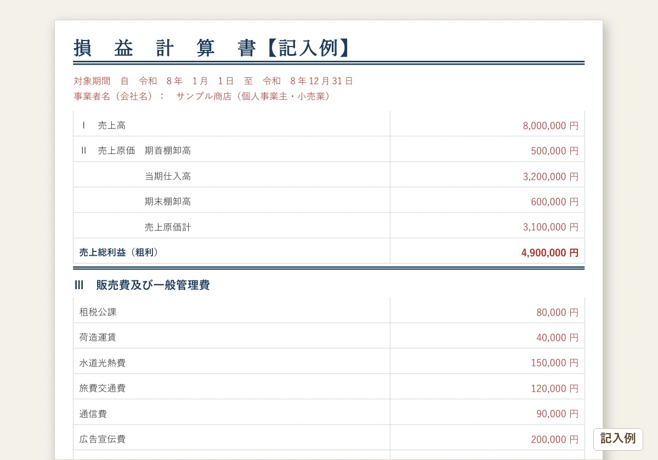The image size is (658, 460).
Task: Click the 120,000 円 amount
Action: coord(554,388)
